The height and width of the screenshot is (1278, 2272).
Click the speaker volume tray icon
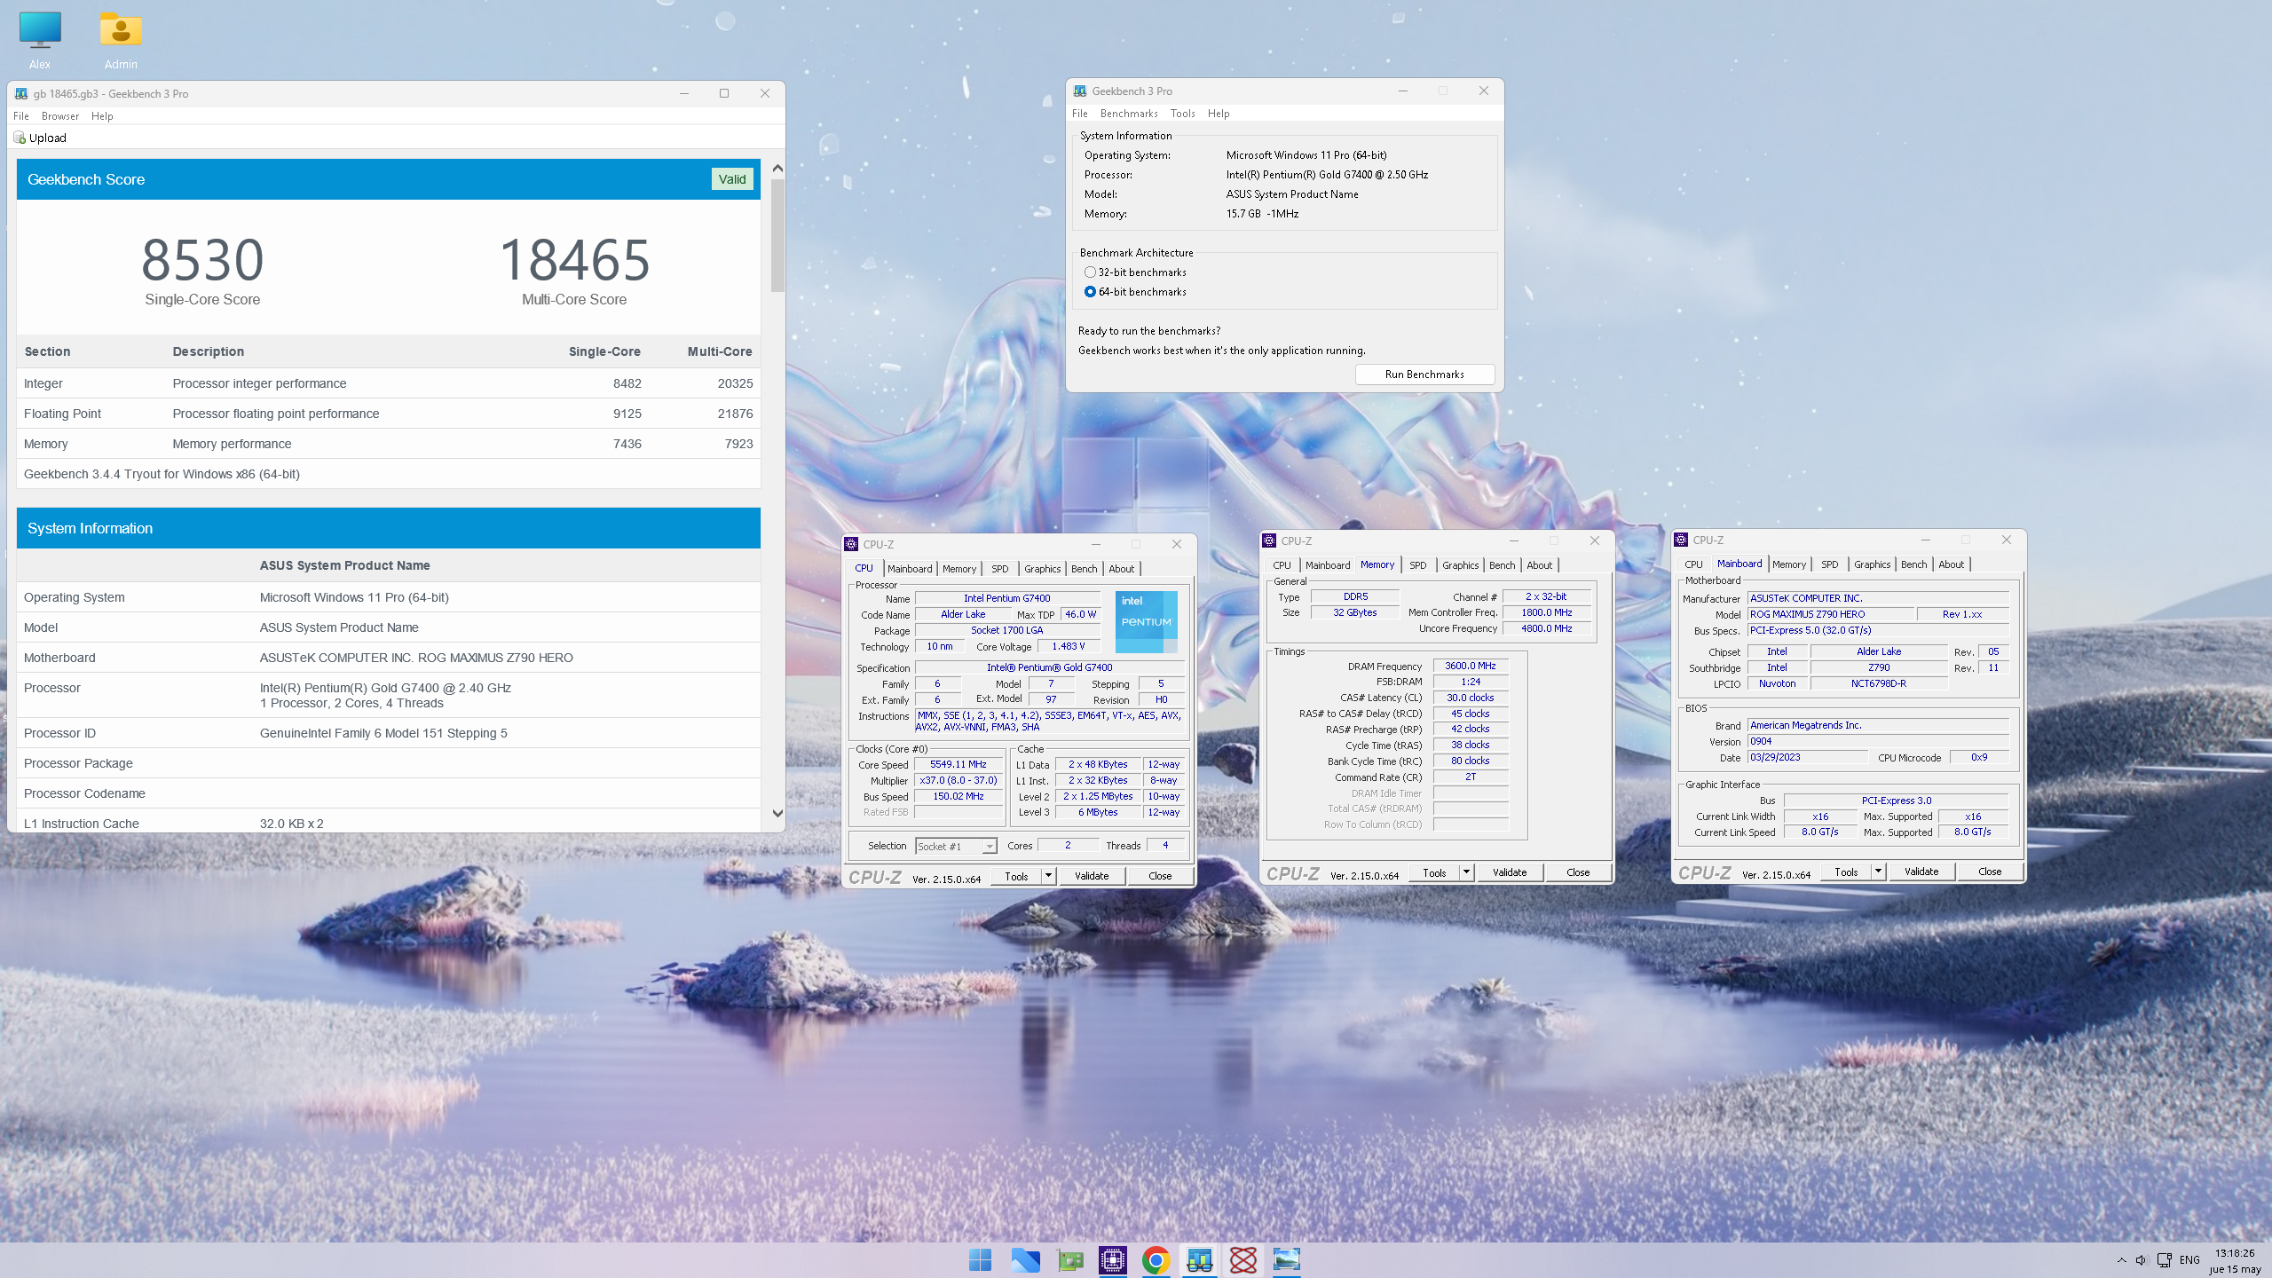pos(2142,1260)
